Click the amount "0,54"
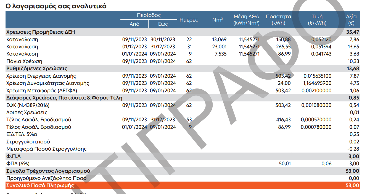The image size is (370, 194). [354, 105]
